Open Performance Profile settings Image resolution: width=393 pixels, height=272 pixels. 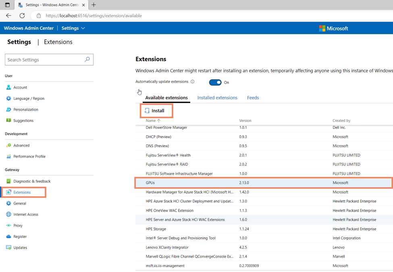pos(29,157)
